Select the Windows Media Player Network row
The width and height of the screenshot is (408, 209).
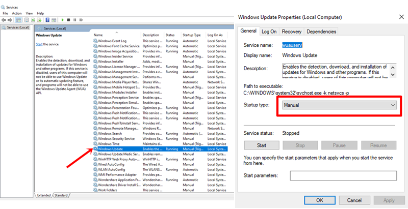[160, 82]
